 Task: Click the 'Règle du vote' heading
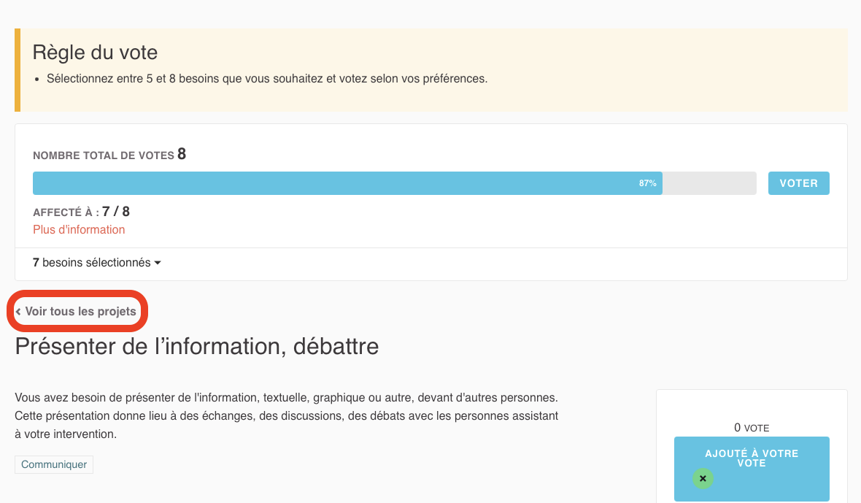coord(94,52)
